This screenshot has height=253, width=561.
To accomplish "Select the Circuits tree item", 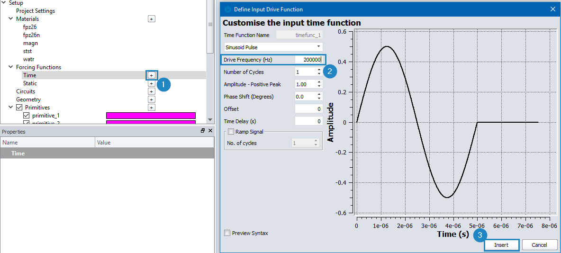I will coord(26,91).
